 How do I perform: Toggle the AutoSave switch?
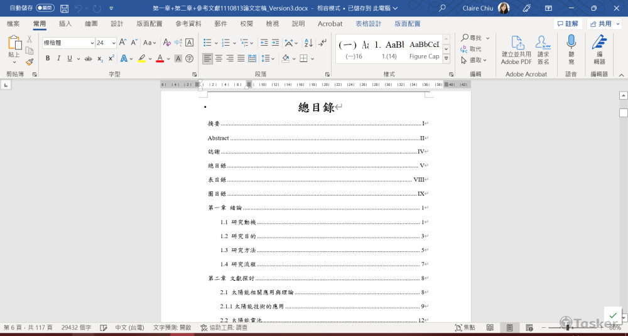(x=45, y=8)
